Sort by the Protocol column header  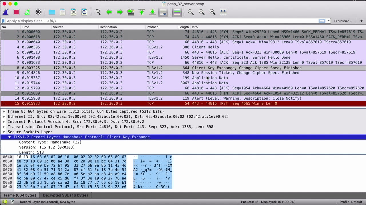pos(161,27)
